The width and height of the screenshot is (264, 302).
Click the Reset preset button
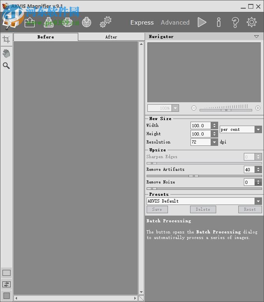(250, 209)
